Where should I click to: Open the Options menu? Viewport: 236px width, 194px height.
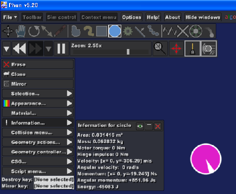coord(132,17)
